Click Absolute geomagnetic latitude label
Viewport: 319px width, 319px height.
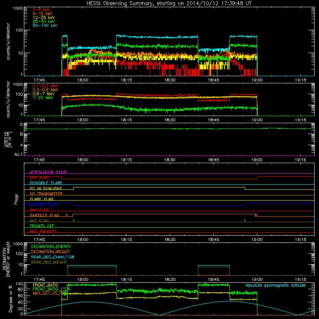coord(276,285)
